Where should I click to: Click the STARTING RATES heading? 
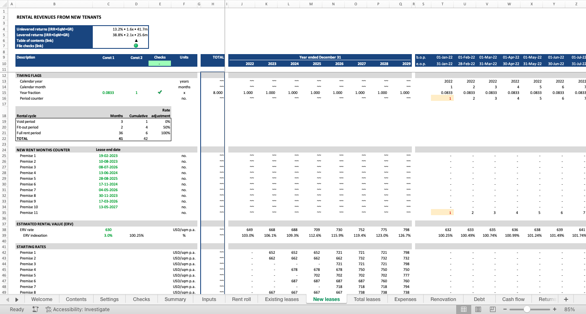pyautogui.click(x=31, y=247)
